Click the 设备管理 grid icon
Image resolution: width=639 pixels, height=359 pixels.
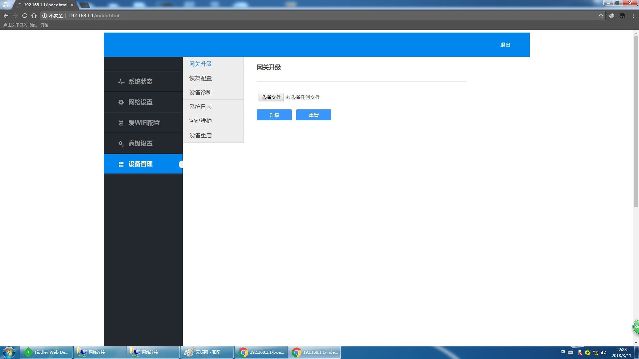click(x=121, y=164)
